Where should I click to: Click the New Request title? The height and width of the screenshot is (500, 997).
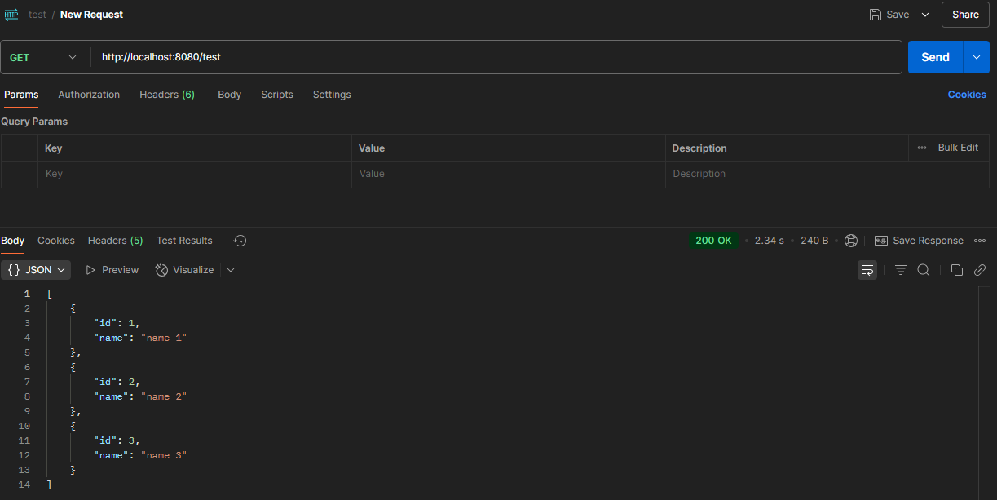coord(92,15)
